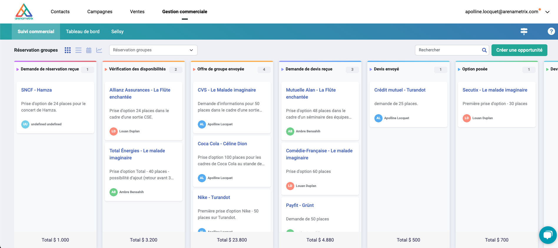The image size is (558, 248).
Task: Open the Réservation groupes pipeline dropdown
Action: tap(153, 50)
